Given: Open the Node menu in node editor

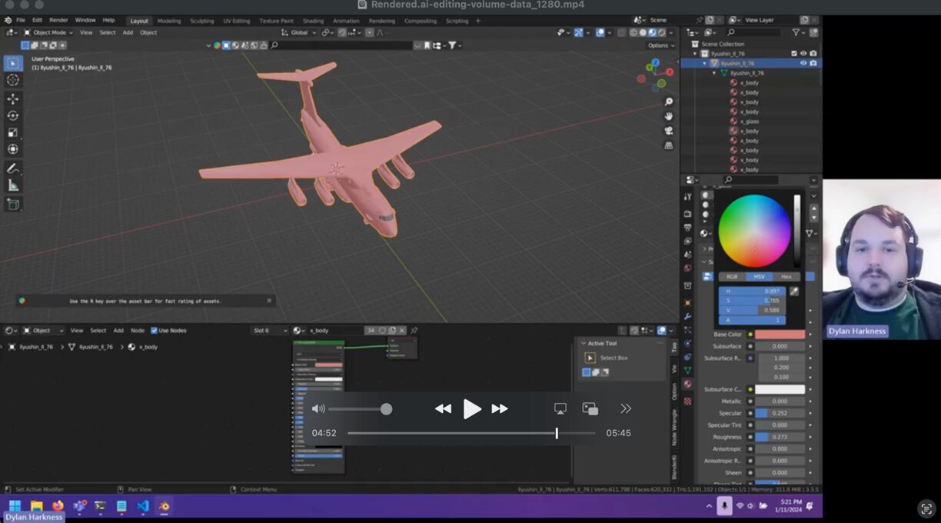Looking at the screenshot, I should click(138, 331).
